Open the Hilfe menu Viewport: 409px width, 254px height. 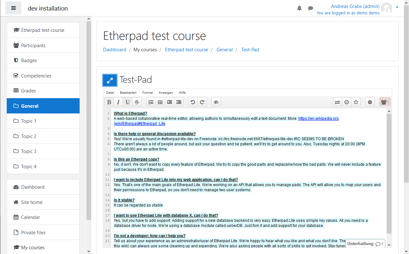pyautogui.click(x=182, y=92)
